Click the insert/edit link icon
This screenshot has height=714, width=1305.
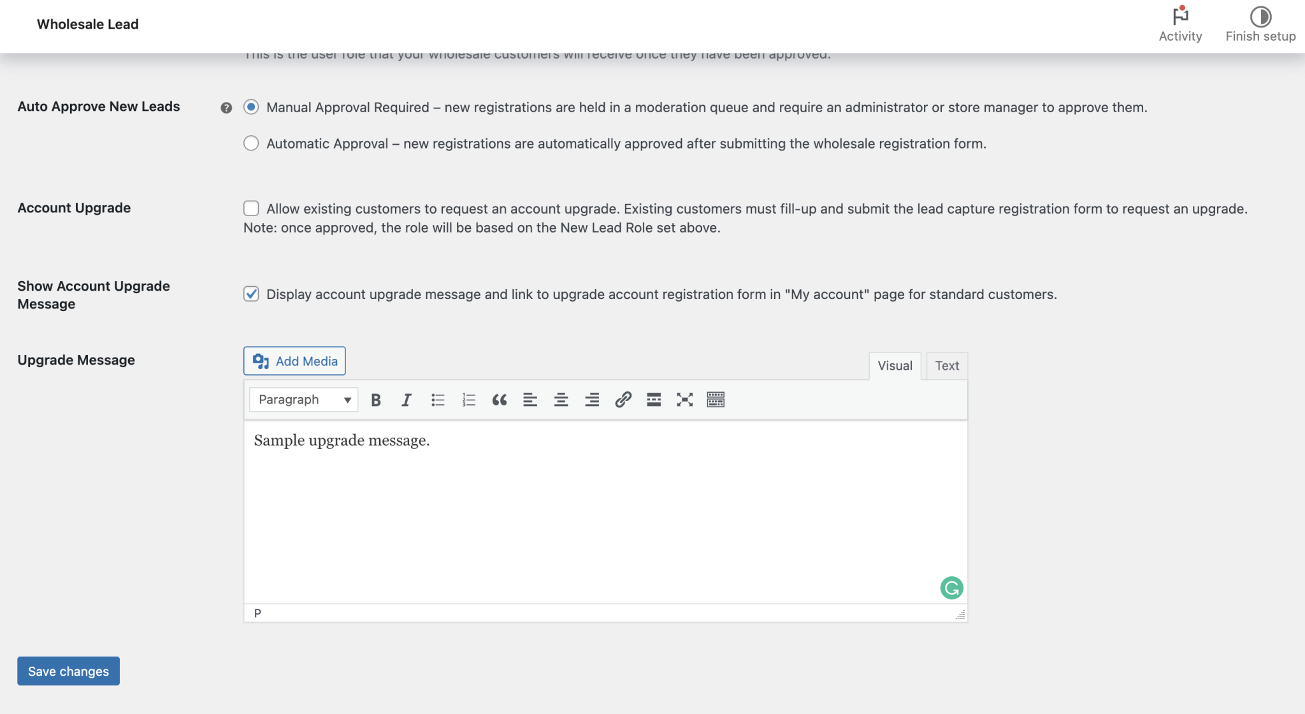[623, 400]
